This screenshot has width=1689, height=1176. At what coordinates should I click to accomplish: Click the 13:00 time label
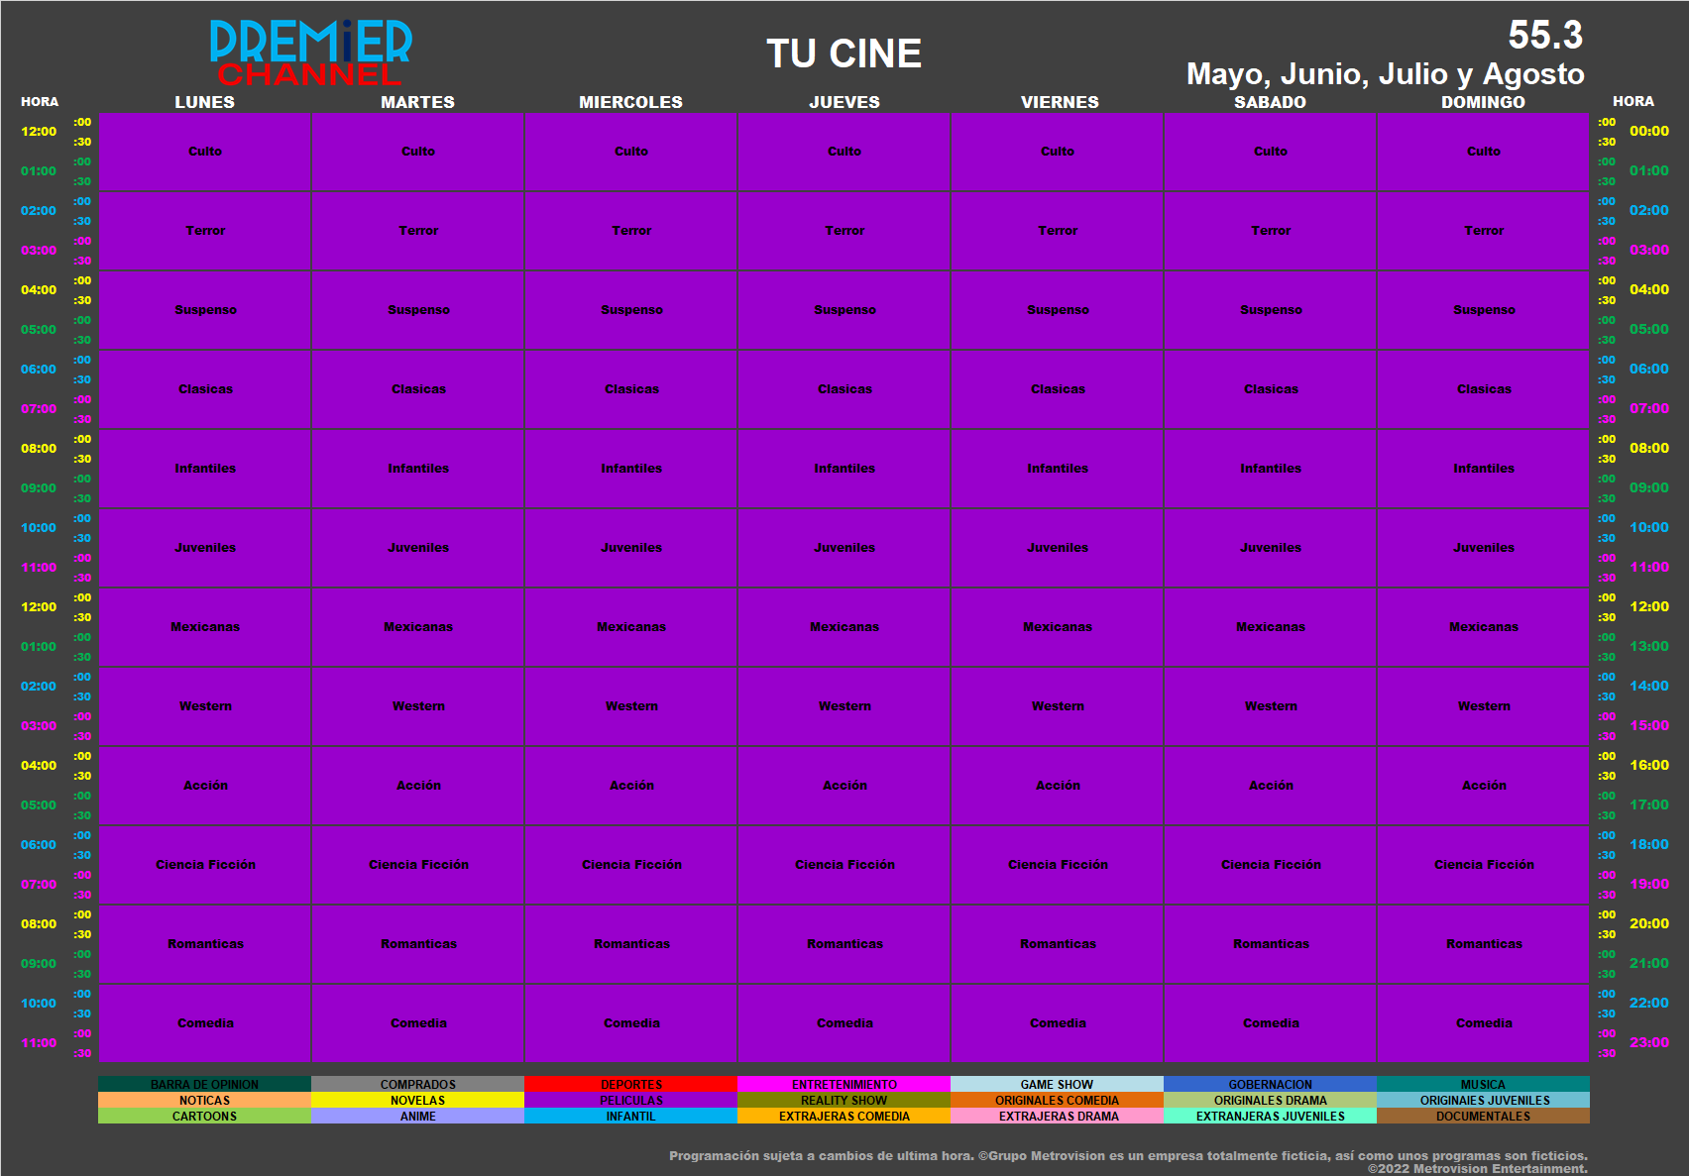(1649, 646)
